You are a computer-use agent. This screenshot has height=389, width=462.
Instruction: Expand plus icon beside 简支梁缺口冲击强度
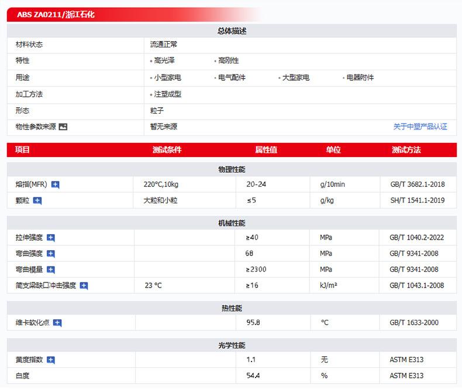coord(84,286)
